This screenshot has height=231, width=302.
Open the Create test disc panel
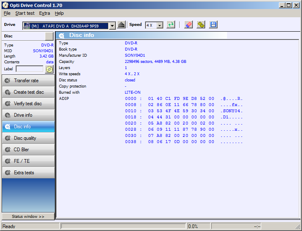point(28,92)
